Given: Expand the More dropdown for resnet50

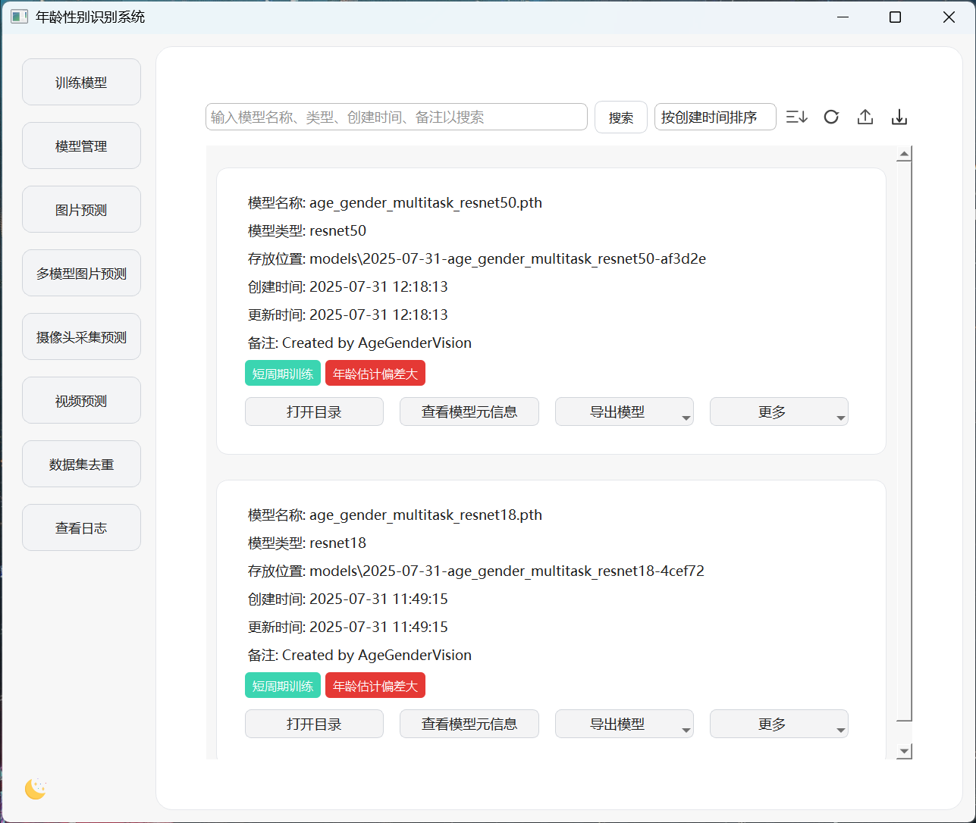Looking at the screenshot, I should point(778,412).
